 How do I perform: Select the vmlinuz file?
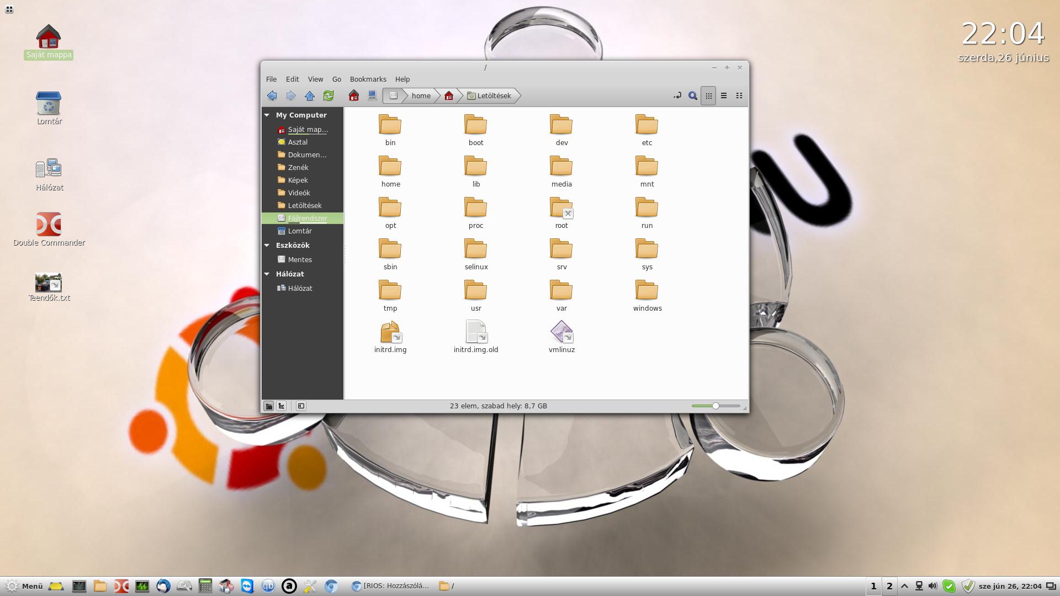click(x=561, y=337)
